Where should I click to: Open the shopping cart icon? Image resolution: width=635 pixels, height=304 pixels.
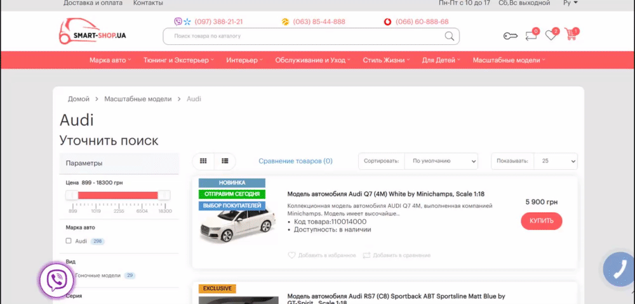(571, 35)
